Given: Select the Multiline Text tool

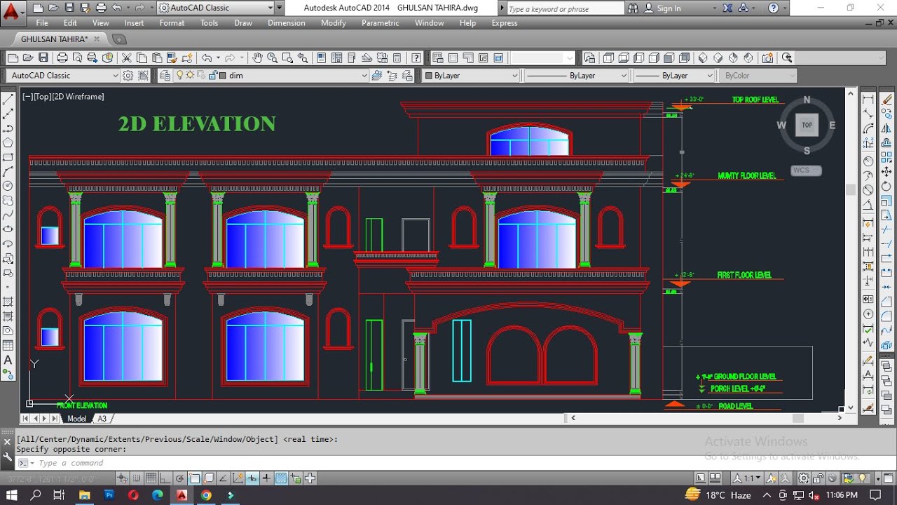Looking at the screenshot, I should click(8, 360).
